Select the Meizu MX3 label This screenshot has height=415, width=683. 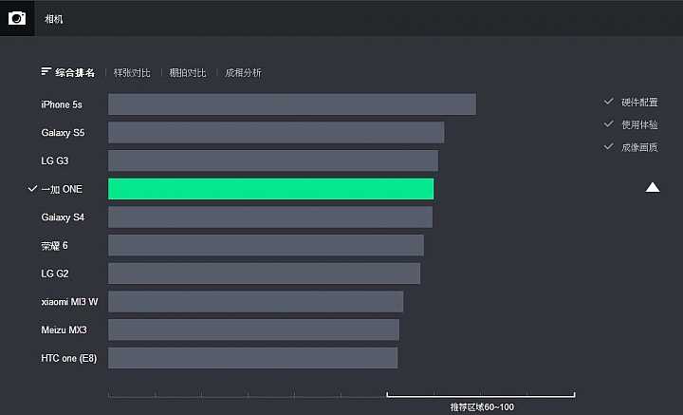click(65, 330)
